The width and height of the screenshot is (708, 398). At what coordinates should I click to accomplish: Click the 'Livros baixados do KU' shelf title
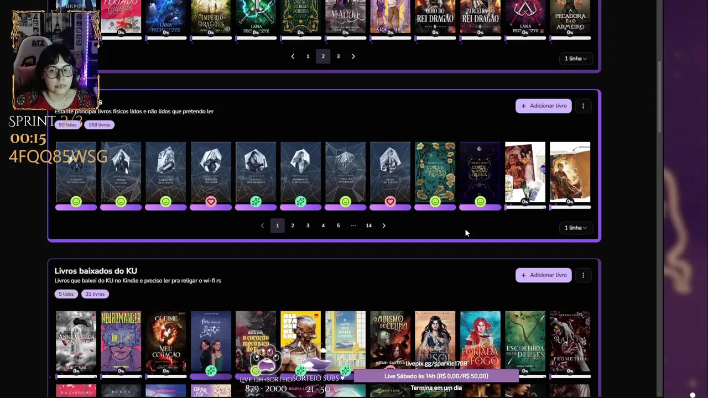(x=96, y=271)
